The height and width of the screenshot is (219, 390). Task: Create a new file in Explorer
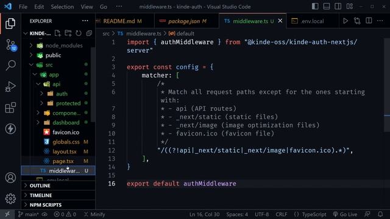coord(58,33)
